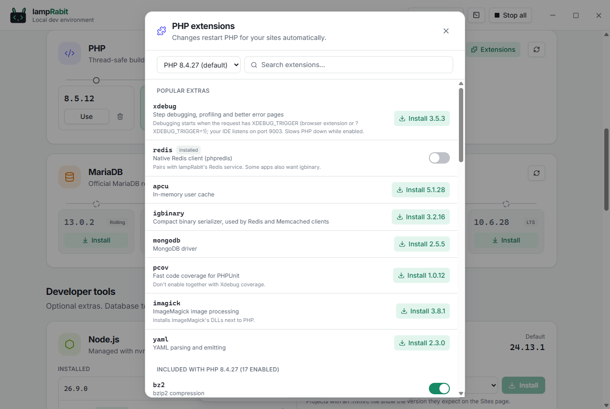
Task: Click the Stop all button
Action: click(x=510, y=15)
